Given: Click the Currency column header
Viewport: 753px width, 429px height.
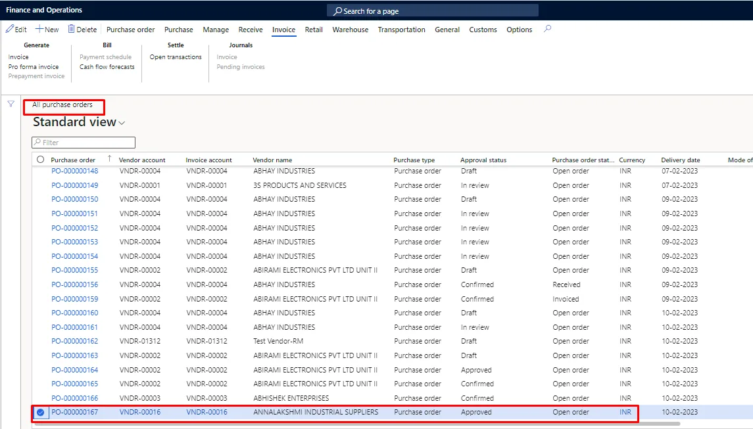Looking at the screenshot, I should point(632,160).
